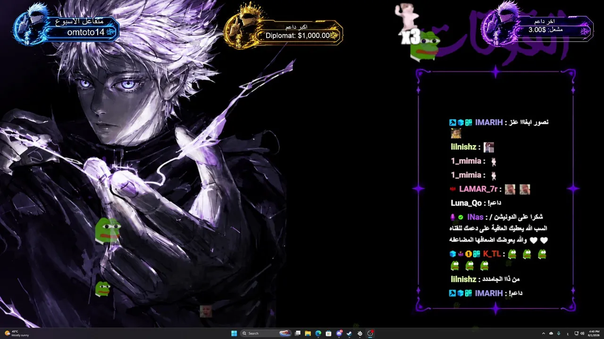Viewport: 604px width, 339px height.
Task: Show hidden system tray icons
Action: pyautogui.click(x=543, y=333)
